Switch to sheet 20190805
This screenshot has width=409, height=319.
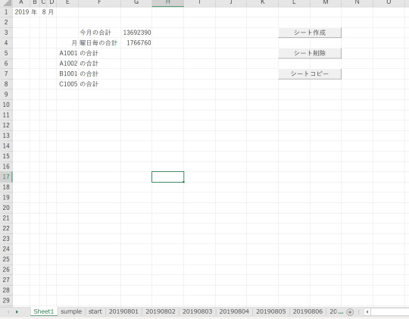pos(270,311)
